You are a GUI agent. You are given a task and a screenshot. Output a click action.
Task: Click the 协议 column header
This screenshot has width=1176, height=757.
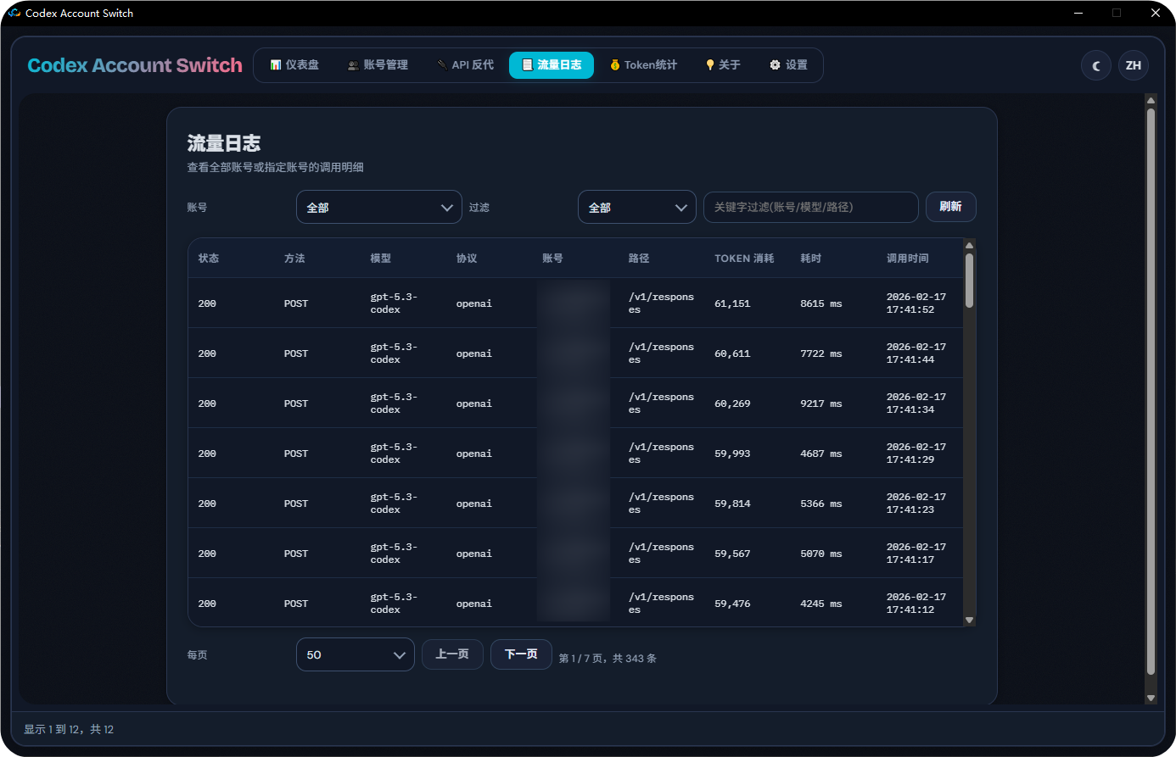(x=467, y=259)
